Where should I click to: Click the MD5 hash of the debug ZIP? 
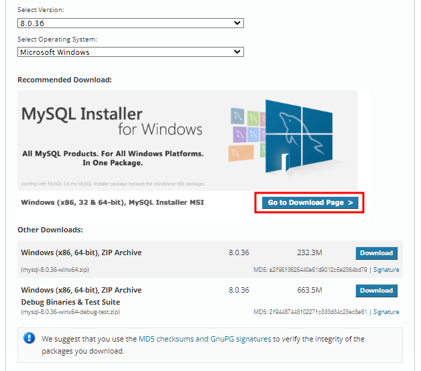point(318,311)
